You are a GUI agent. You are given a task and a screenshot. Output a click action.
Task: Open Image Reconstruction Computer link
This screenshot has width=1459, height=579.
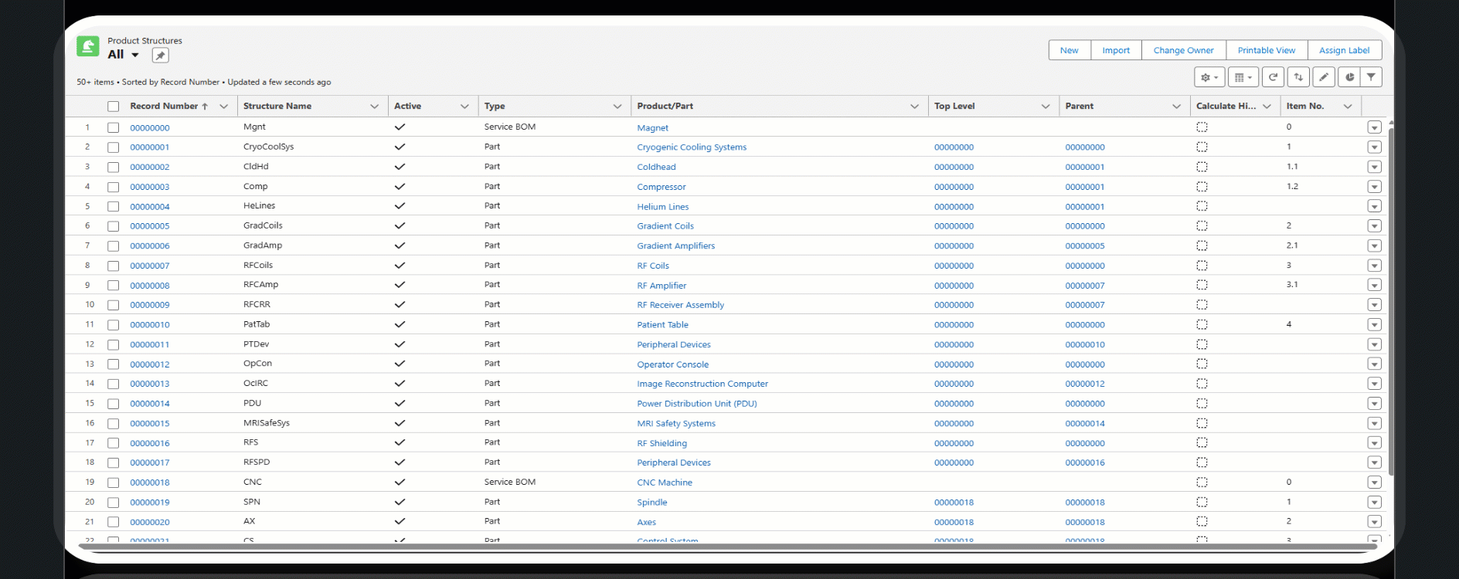pos(702,384)
